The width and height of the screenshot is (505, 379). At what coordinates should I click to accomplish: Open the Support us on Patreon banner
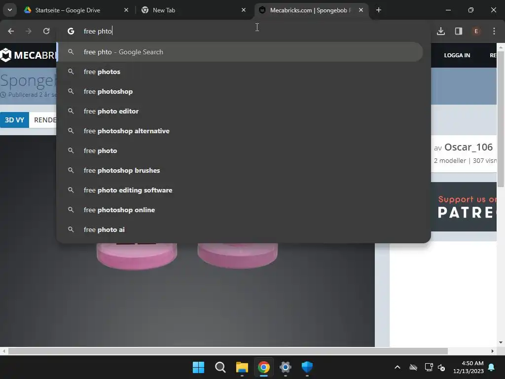[464, 207]
